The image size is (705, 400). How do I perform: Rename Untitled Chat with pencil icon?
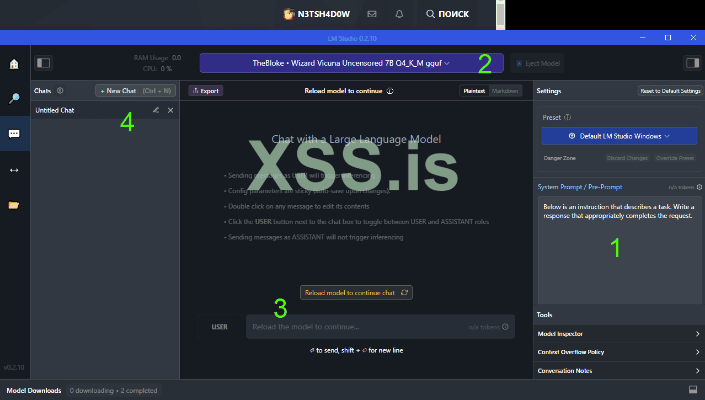[x=156, y=110]
